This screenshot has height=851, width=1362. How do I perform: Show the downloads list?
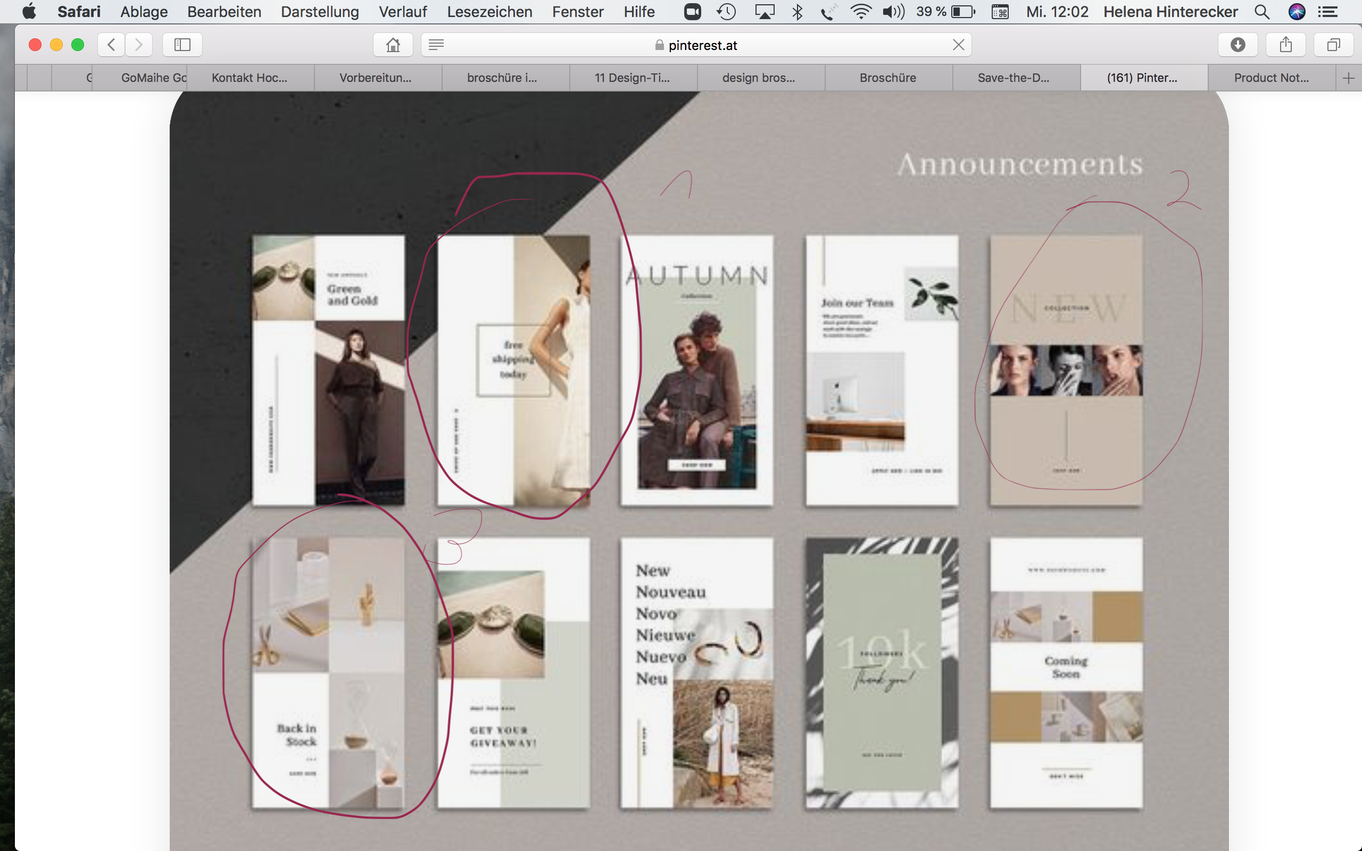(x=1238, y=45)
